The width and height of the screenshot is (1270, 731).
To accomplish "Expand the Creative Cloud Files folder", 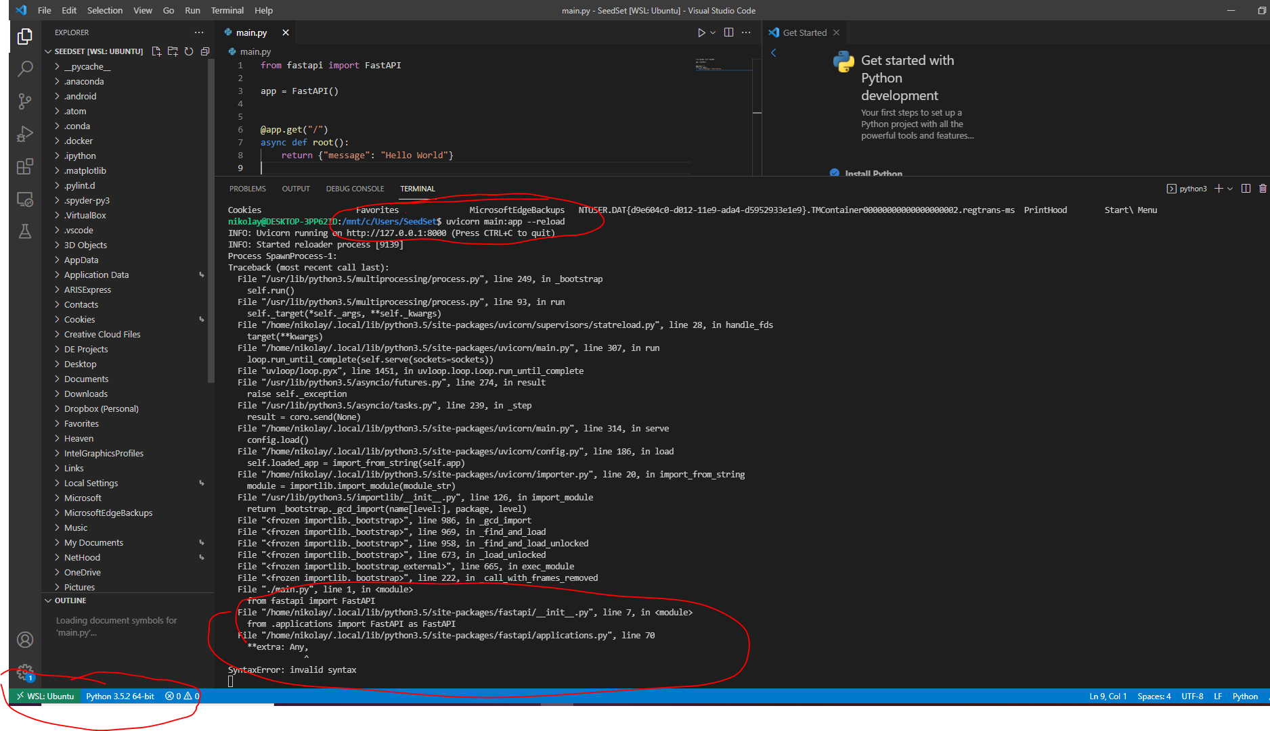I will click(x=102, y=334).
